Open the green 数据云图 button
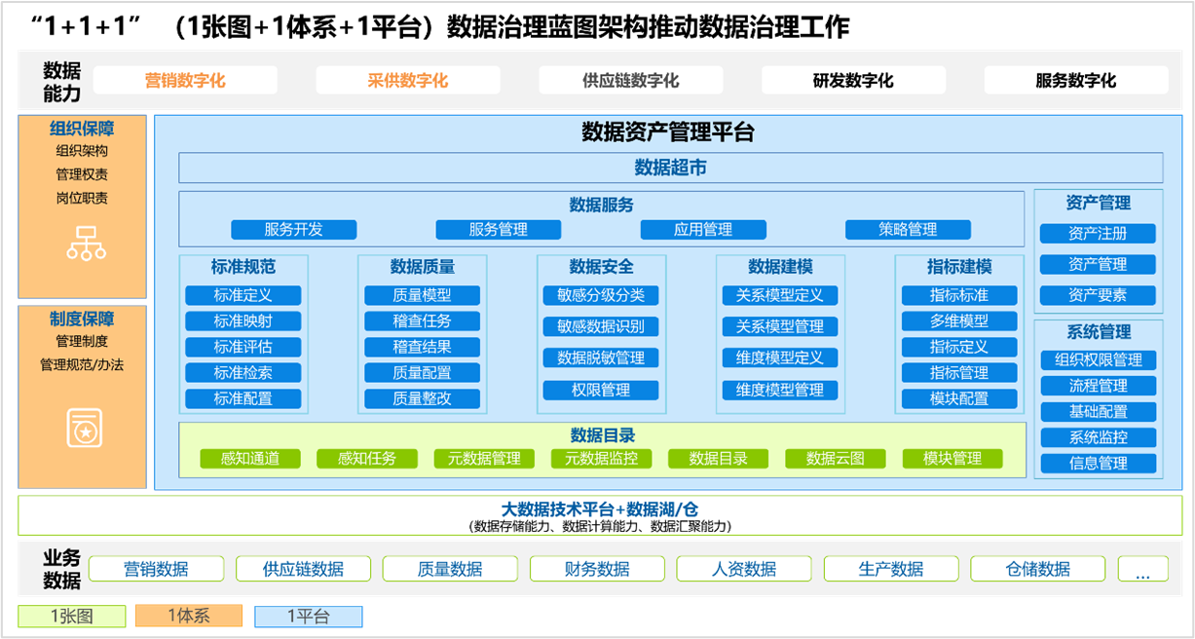This screenshot has width=1195, height=639. click(835, 459)
